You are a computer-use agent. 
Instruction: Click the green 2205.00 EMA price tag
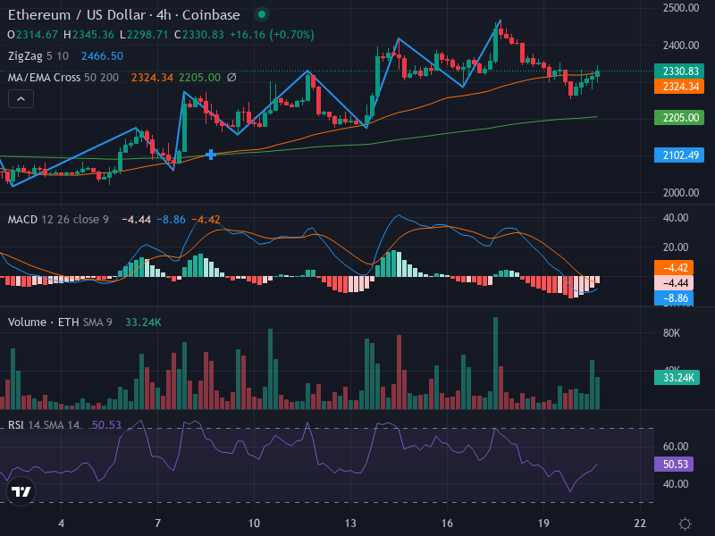(679, 118)
